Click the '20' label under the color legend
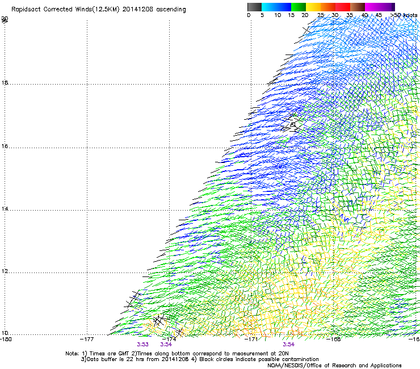 pos(305,15)
